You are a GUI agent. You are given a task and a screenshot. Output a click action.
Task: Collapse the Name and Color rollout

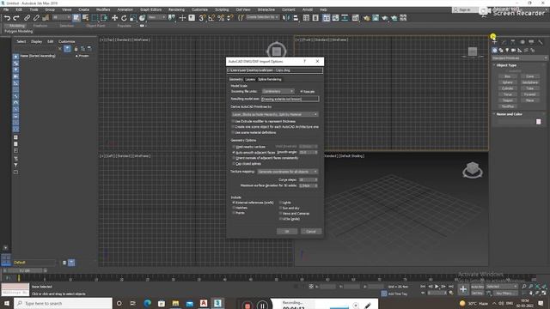tap(509, 114)
